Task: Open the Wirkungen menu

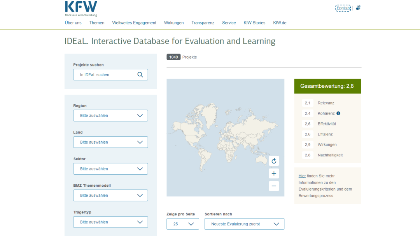Action: (x=174, y=23)
